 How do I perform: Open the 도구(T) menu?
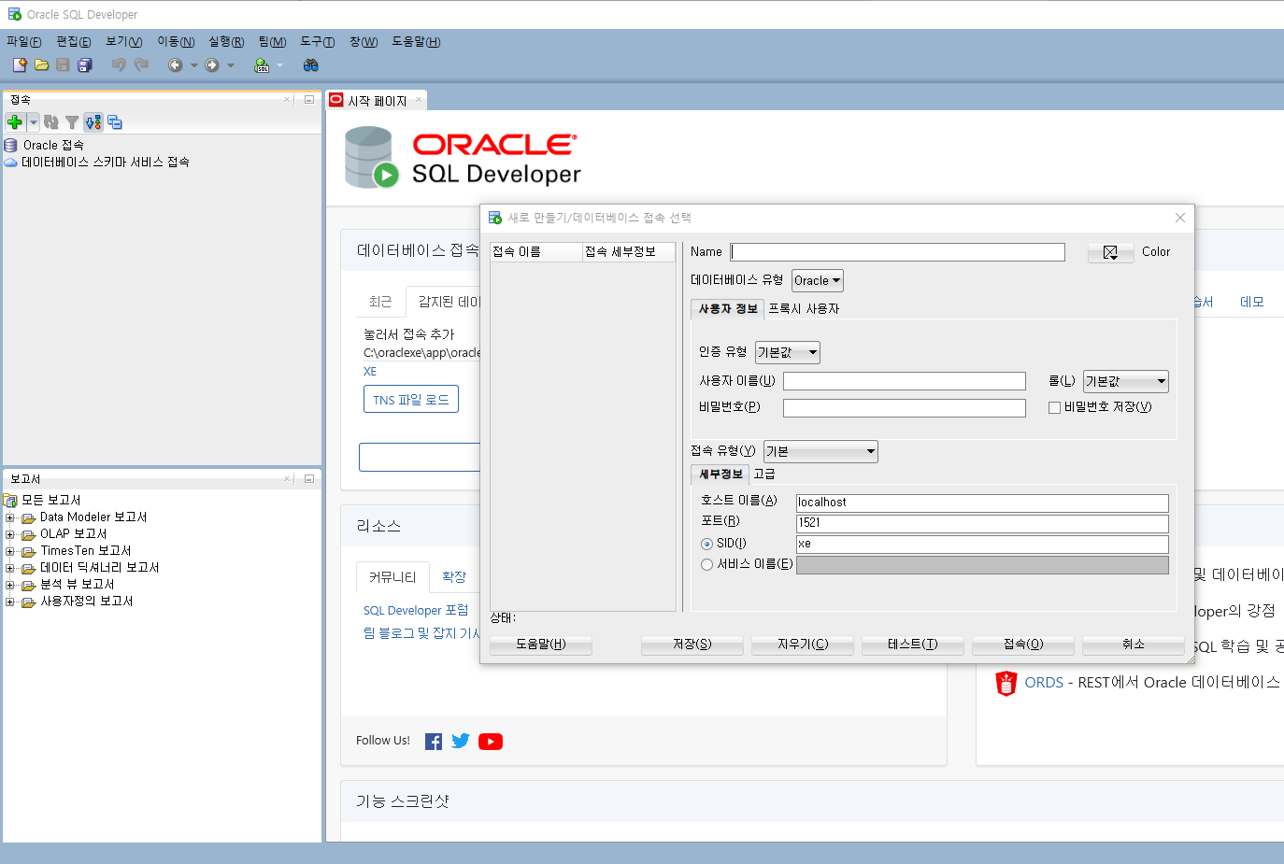click(318, 42)
